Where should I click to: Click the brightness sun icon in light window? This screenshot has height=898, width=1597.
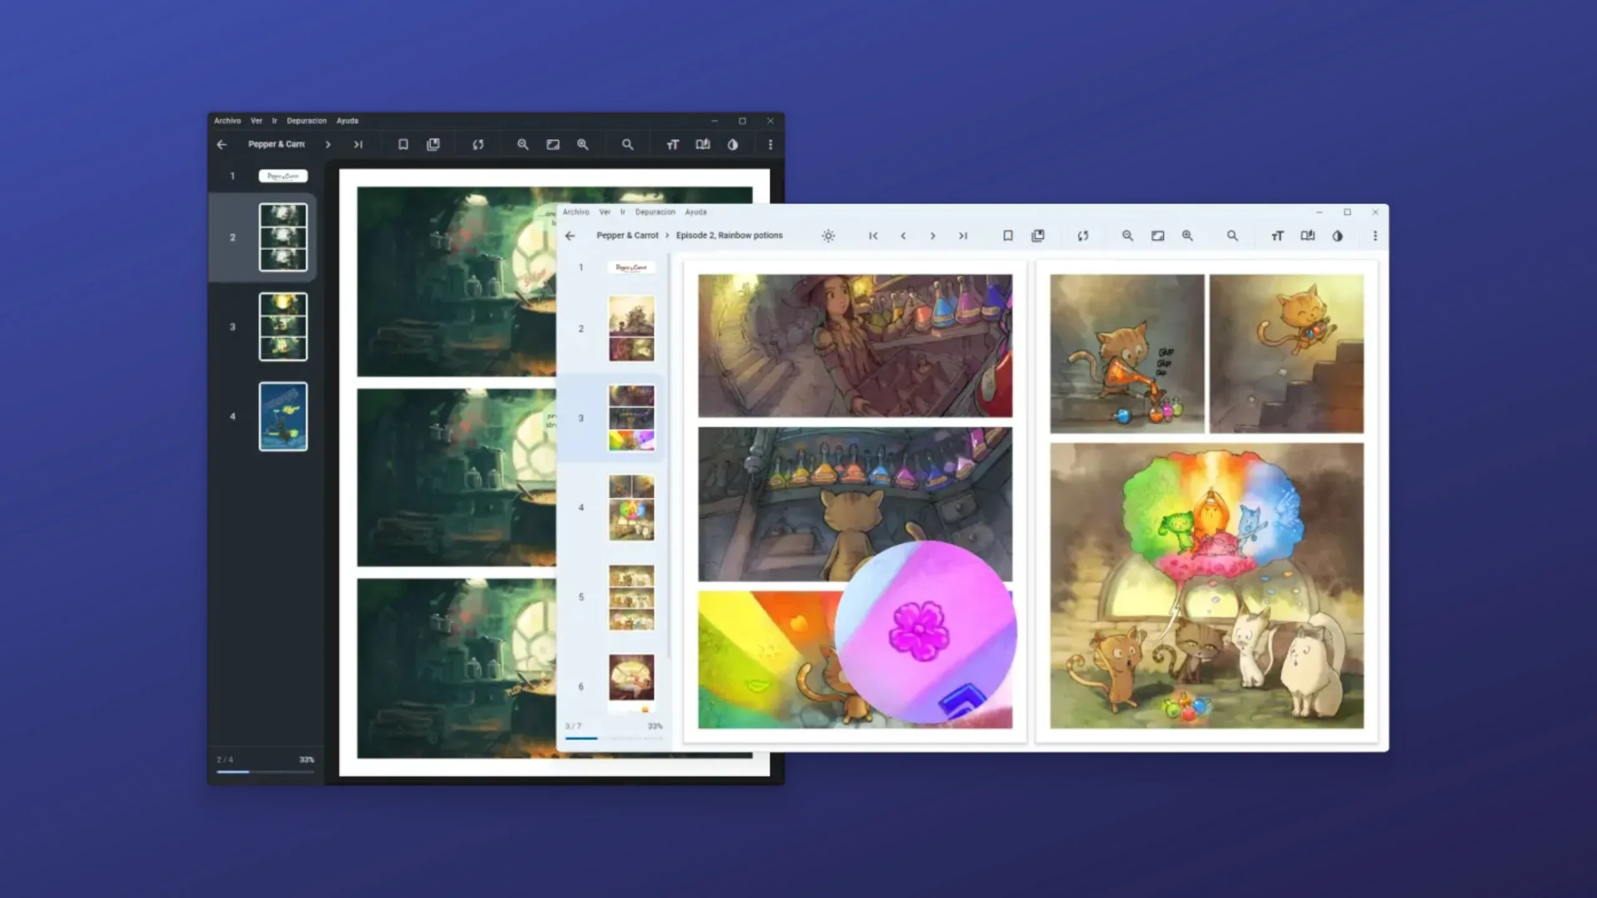click(828, 236)
